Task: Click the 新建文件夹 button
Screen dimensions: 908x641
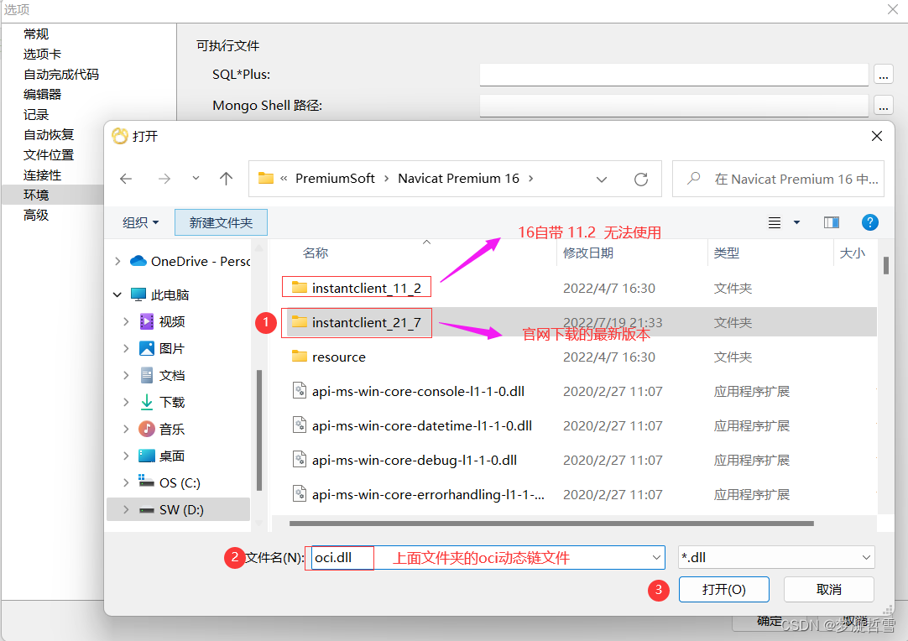Action: click(221, 222)
